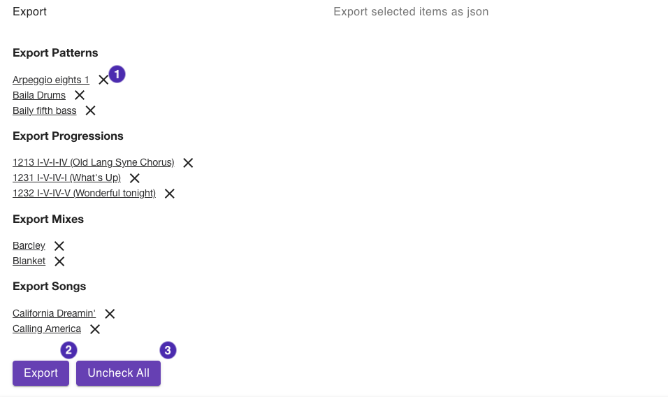Open 1232 I-V-IV-V Wonderful tonight link

coord(84,194)
